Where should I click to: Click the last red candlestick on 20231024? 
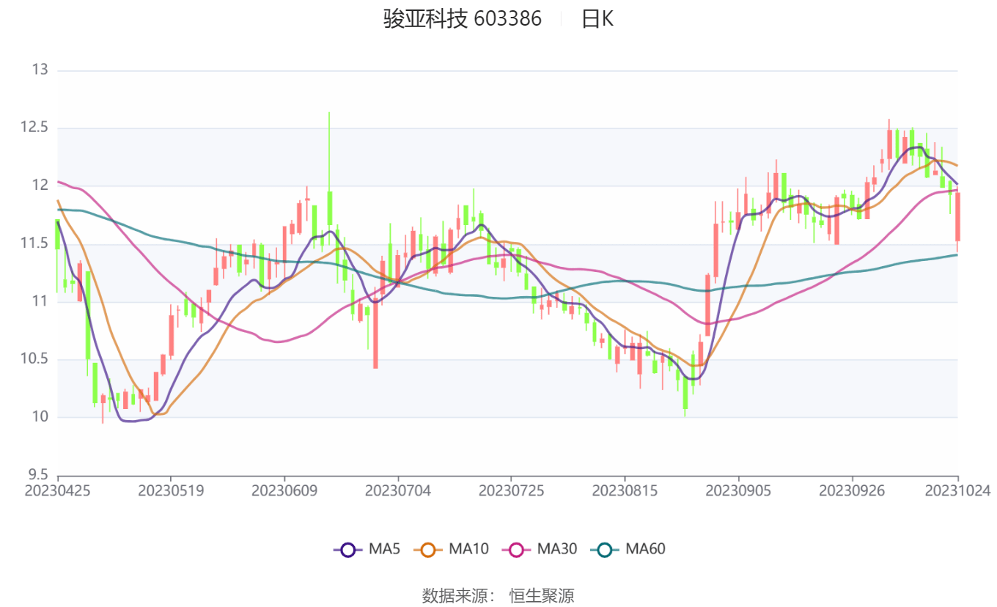click(957, 217)
